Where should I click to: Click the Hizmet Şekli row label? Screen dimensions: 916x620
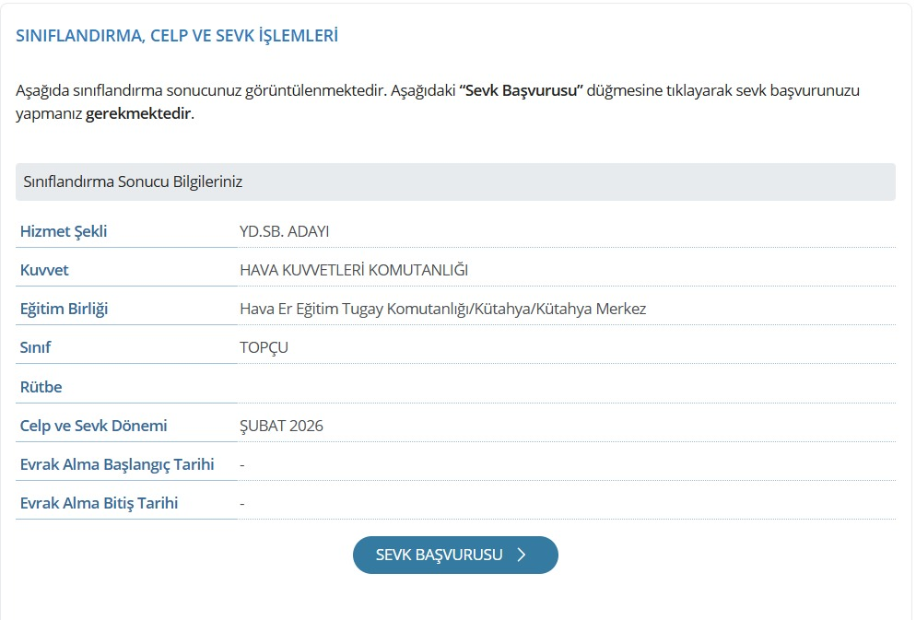(x=64, y=231)
